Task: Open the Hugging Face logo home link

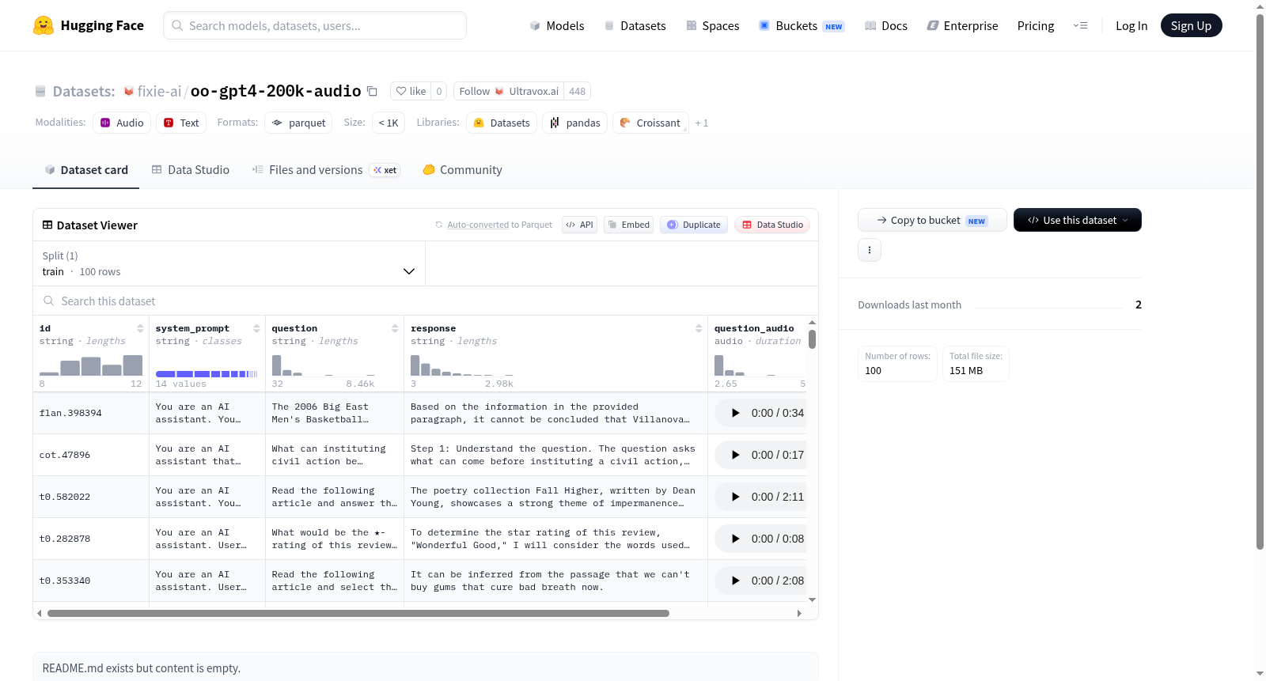Action: pyautogui.click(x=88, y=25)
